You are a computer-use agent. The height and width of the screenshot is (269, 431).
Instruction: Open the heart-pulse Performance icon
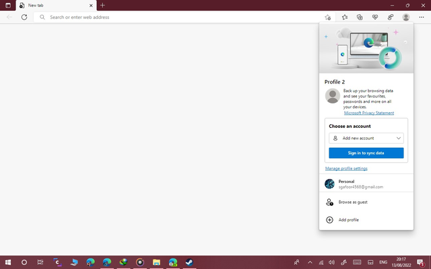(x=375, y=17)
